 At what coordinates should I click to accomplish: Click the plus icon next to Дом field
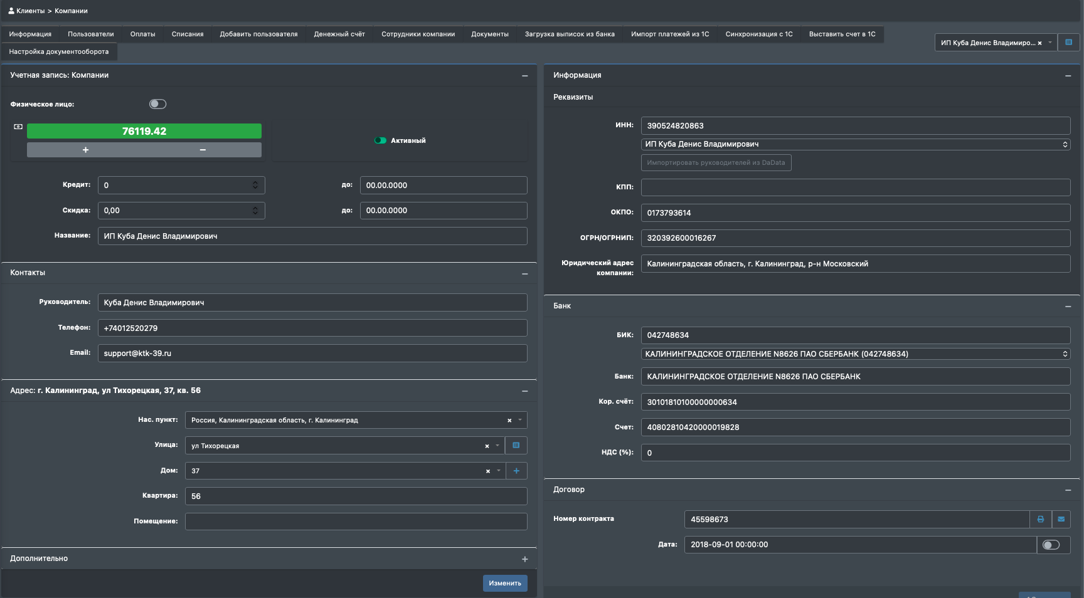pyautogui.click(x=516, y=471)
